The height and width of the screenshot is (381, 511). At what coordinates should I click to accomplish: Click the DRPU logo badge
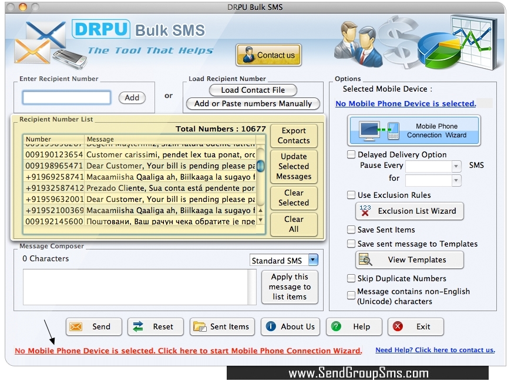[x=101, y=29]
